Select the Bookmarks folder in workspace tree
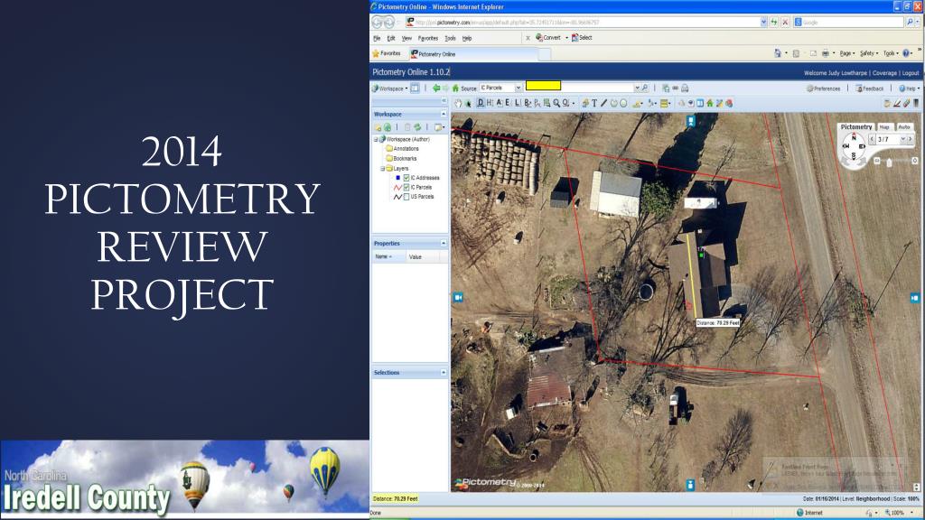The height and width of the screenshot is (520, 925). coord(401,159)
